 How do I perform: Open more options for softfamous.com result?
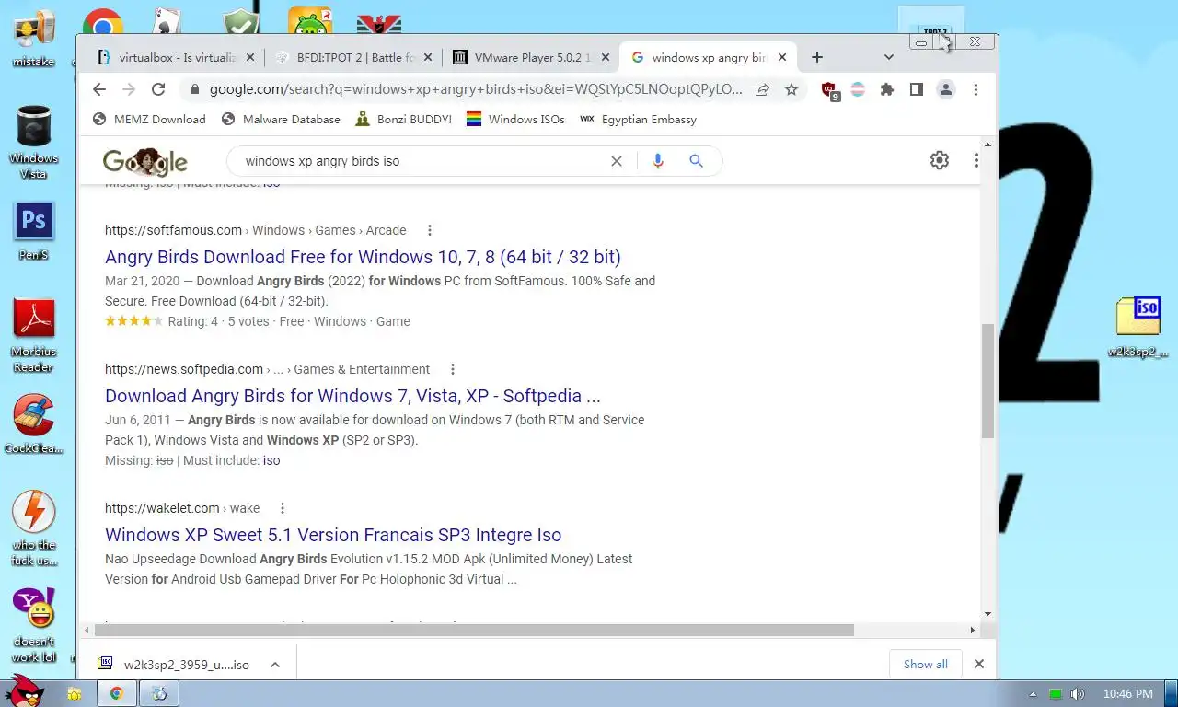429,230
